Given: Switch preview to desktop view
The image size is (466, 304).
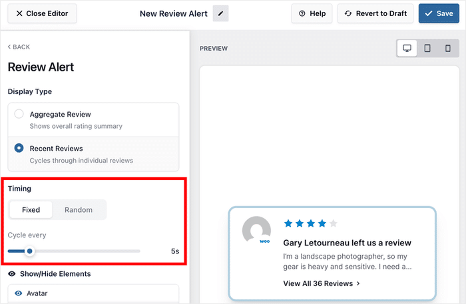Looking at the screenshot, I should [x=407, y=49].
